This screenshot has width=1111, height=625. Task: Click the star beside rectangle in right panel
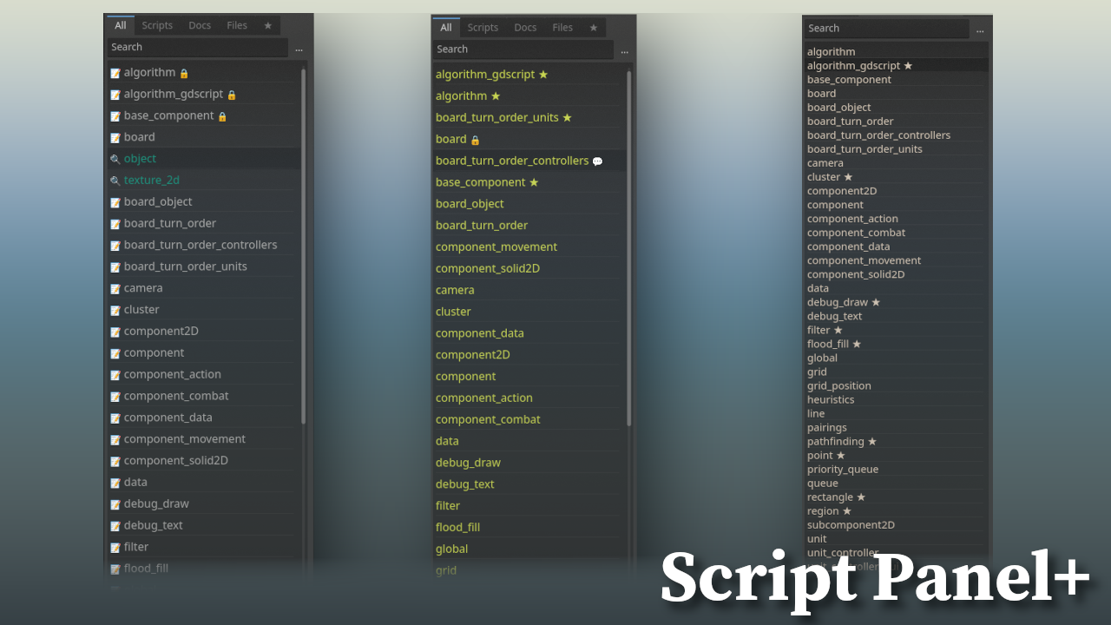861,497
